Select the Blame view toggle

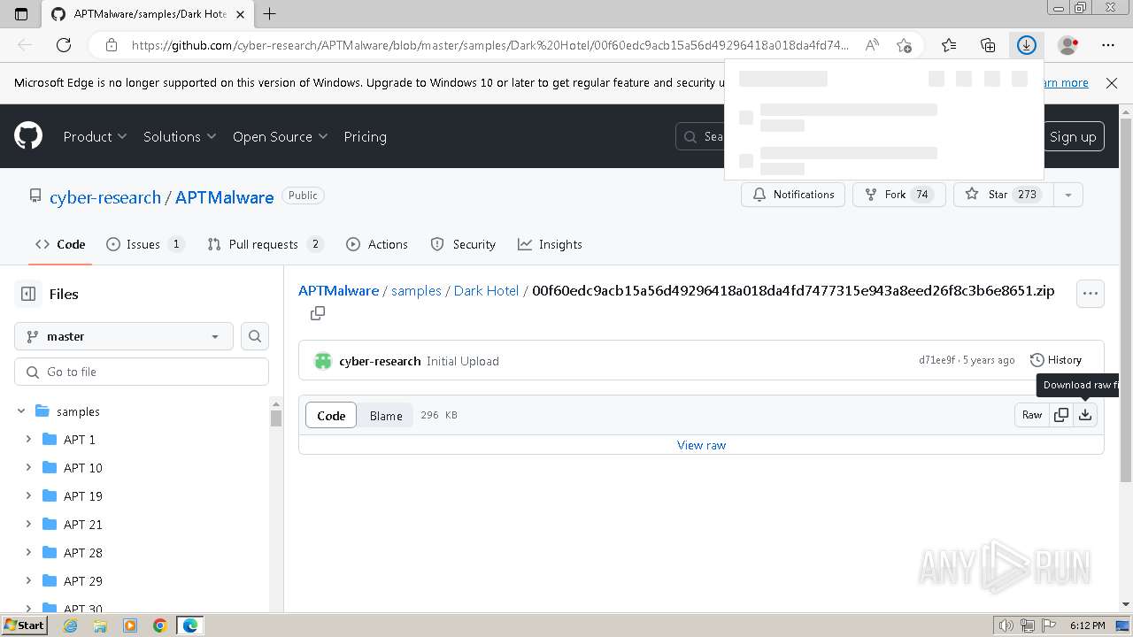point(386,415)
